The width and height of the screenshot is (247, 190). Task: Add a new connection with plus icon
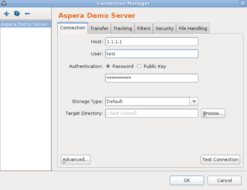point(6,13)
